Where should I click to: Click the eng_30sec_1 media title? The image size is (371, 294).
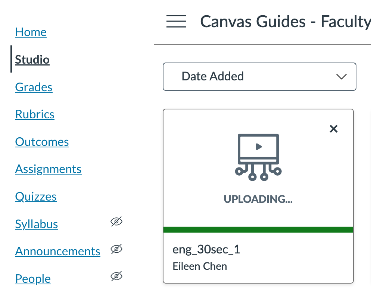coord(206,249)
